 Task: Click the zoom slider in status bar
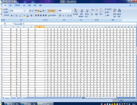click(x=131, y=100)
